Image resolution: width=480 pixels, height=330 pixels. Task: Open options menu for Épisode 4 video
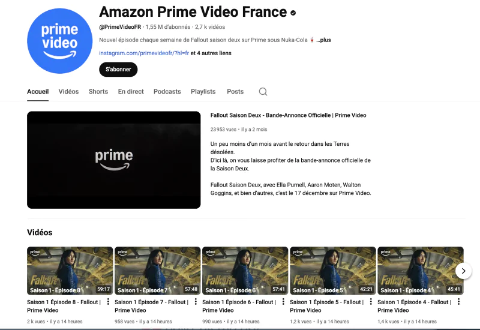pos(458,302)
